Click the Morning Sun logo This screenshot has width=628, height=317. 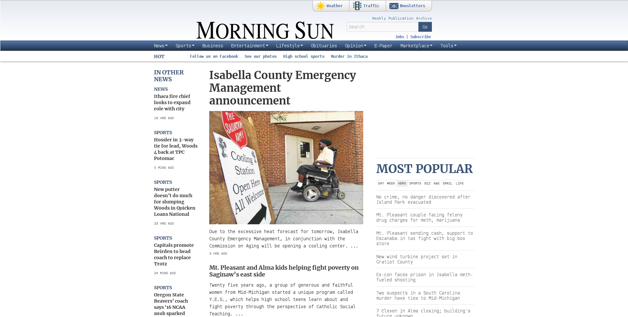(265, 31)
